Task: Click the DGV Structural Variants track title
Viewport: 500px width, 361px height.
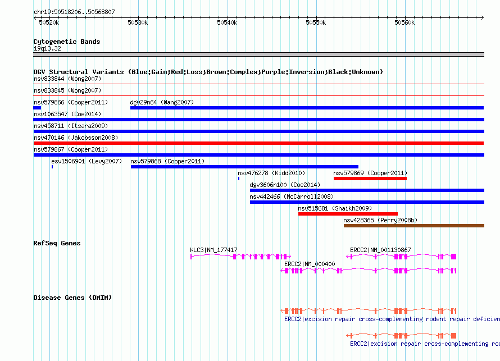Action: tap(208, 72)
